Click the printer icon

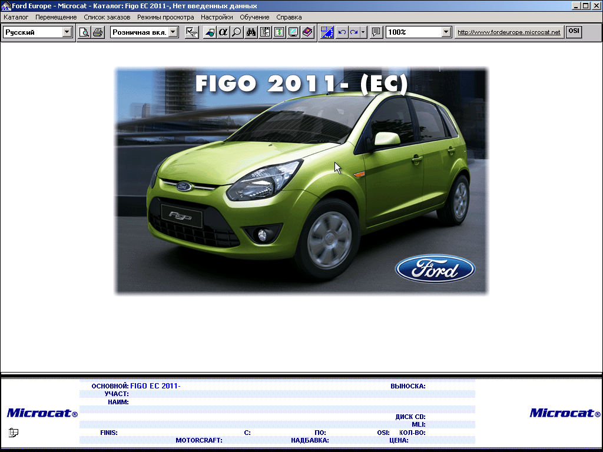click(x=98, y=32)
